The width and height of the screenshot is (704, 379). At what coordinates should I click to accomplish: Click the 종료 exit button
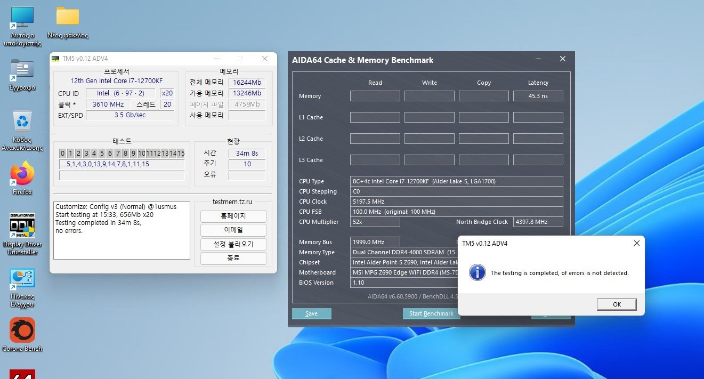pos(233,259)
